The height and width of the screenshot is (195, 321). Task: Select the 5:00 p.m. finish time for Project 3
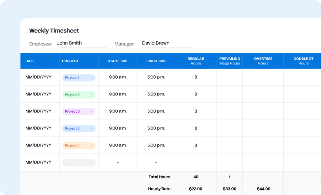click(x=156, y=111)
